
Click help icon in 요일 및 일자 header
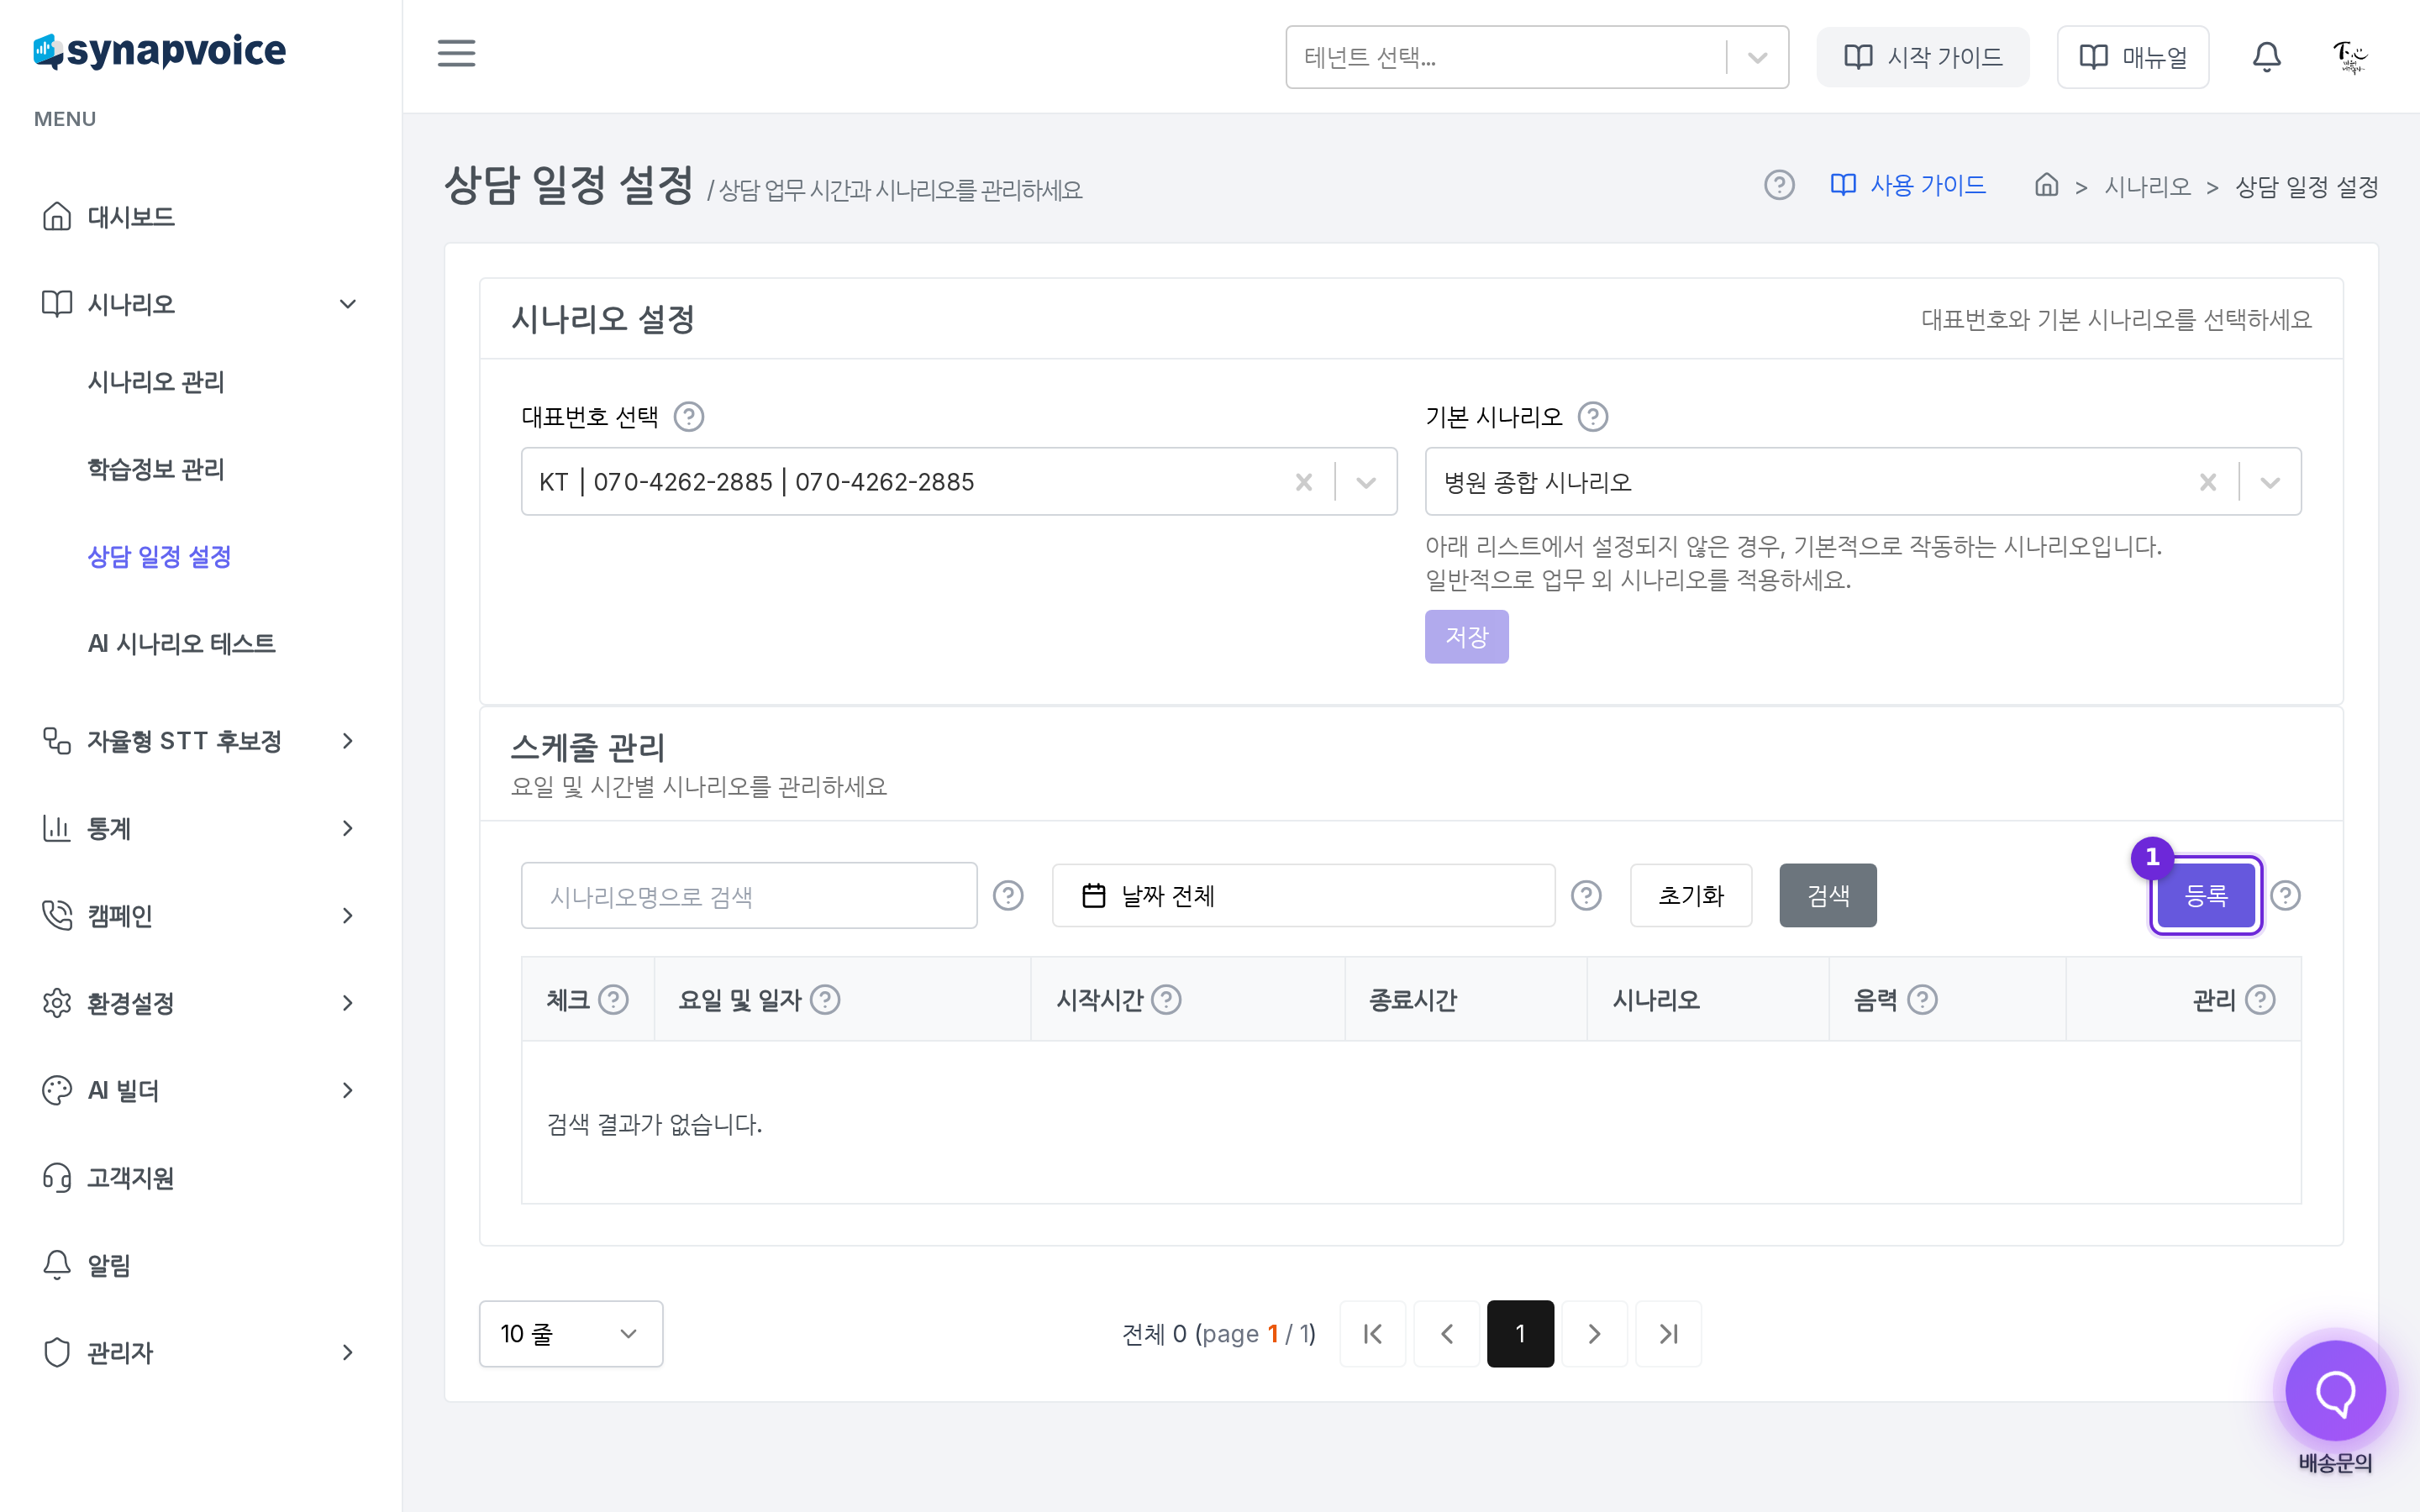click(x=825, y=999)
